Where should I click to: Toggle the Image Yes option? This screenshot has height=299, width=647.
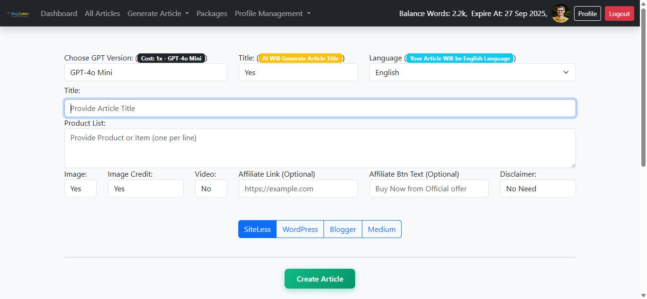tap(80, 188)
